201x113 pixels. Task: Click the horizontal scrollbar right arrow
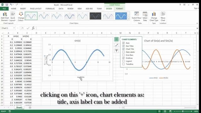195,107
